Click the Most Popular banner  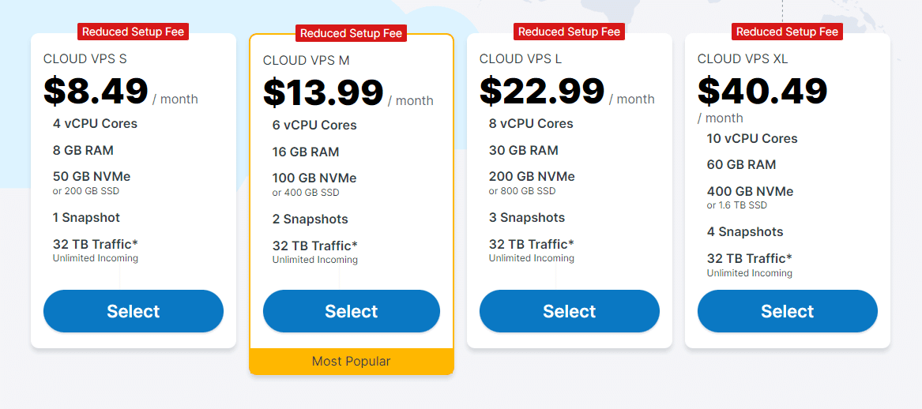pos(351,362)
